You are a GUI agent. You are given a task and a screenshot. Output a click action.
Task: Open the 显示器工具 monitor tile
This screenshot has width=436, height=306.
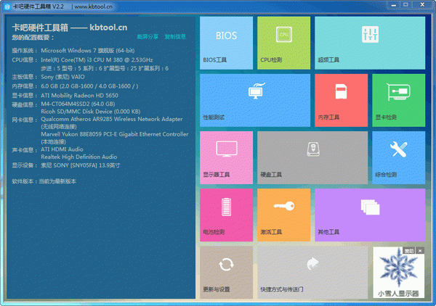(x=226, y=157)
